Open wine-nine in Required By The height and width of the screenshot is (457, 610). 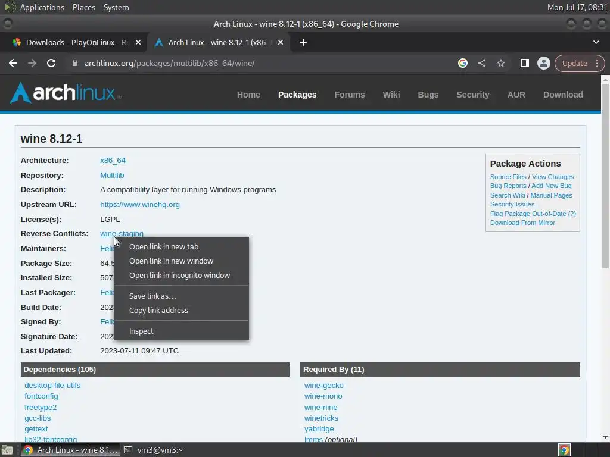pos(320,407)
